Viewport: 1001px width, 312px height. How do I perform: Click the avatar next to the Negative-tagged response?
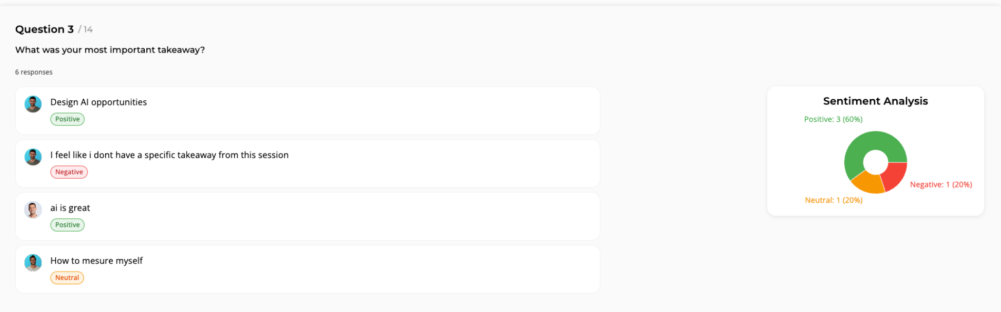(x=33, y=157)
